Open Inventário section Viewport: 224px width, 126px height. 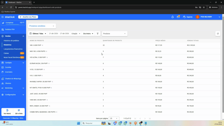(x=9, y=72)
